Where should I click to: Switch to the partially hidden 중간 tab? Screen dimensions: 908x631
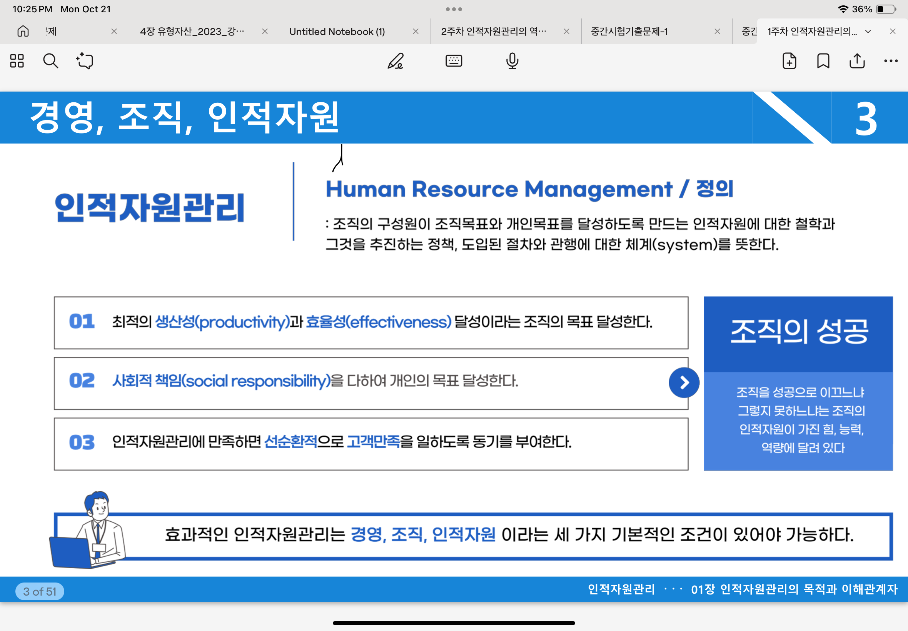click(749, 31)
